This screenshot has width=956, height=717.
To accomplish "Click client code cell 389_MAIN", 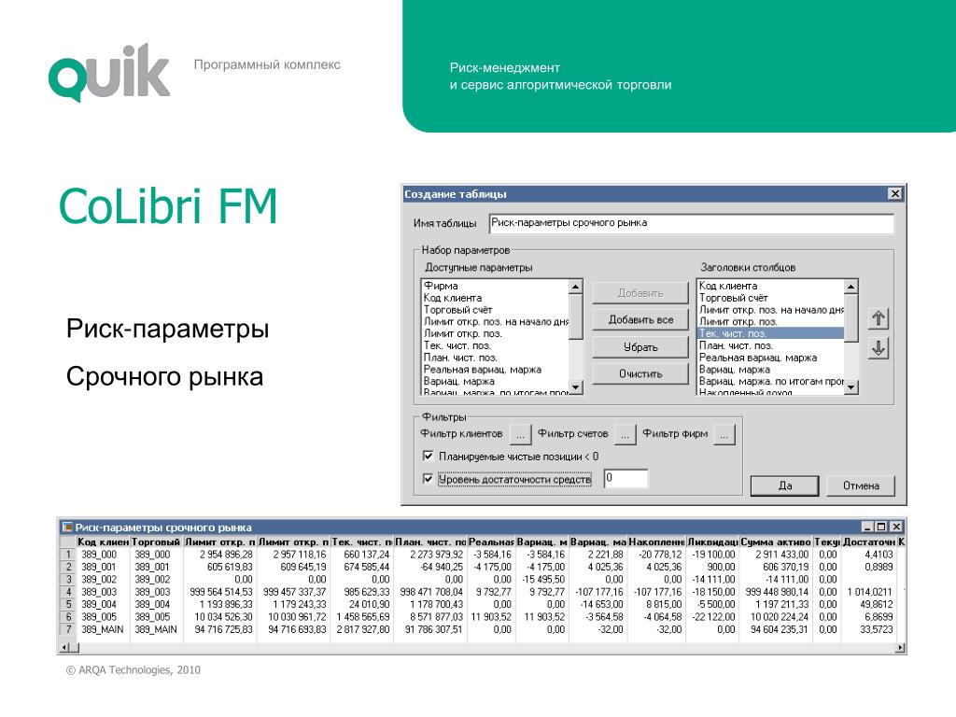I will [103, 628].
